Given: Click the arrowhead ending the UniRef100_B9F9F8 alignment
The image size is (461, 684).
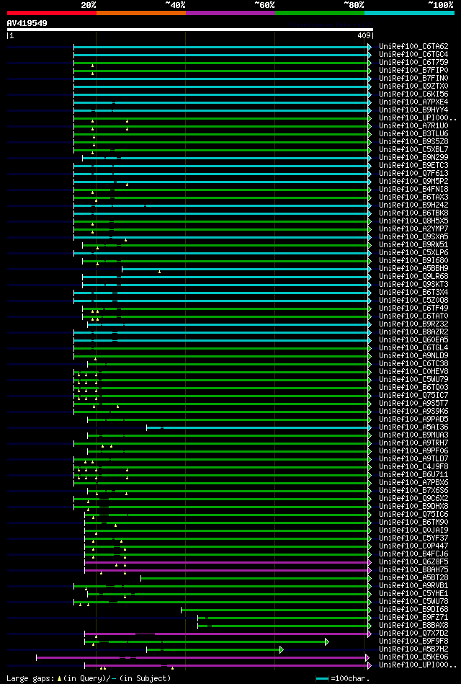Looking at the screenshot, I should pyautogui.click(x=327, y=641).
